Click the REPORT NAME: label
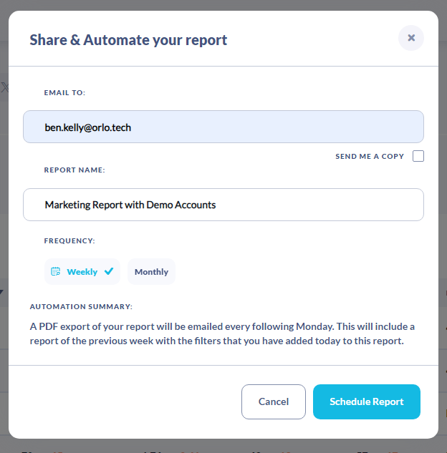This screenshot has width=447, height=453. click(74, 170)
